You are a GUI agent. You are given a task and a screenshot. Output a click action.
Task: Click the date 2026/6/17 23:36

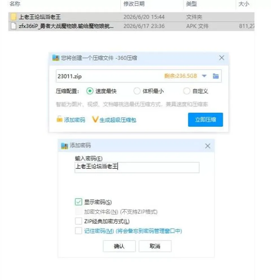(x=144, y=26)
